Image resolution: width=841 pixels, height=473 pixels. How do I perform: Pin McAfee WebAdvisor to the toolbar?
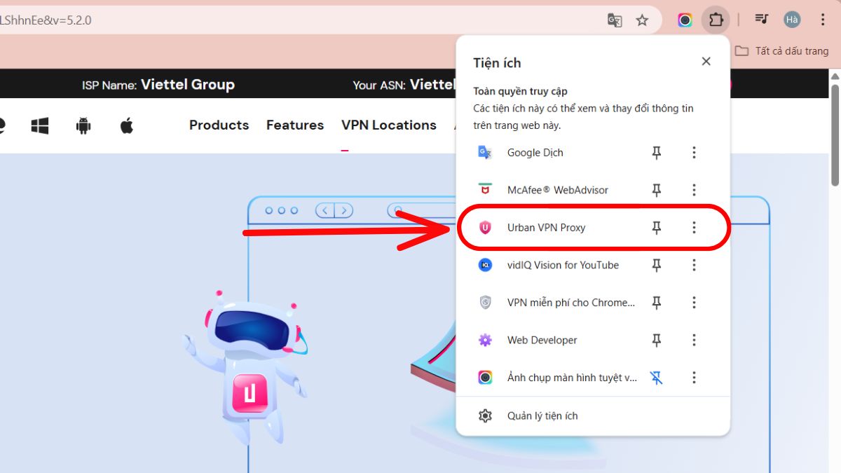(x=656, y=190)
